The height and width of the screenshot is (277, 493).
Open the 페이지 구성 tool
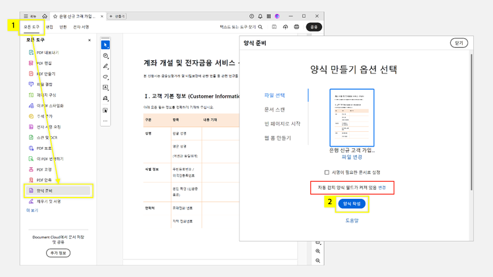[43, 95]
